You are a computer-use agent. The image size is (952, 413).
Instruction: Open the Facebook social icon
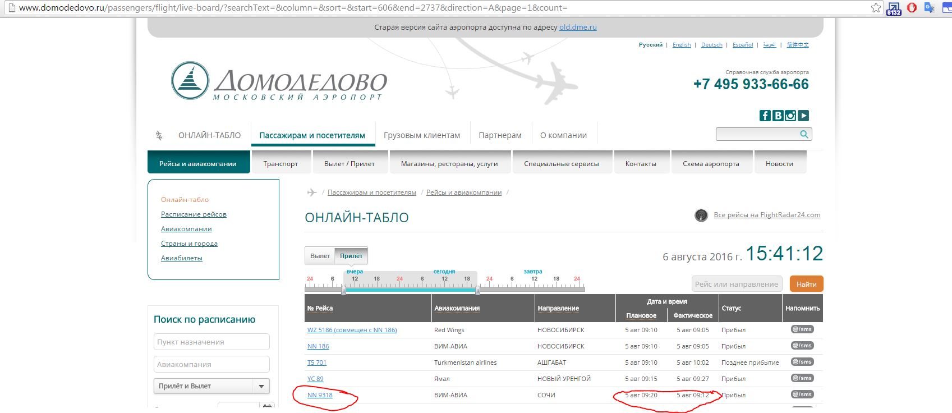765,116
